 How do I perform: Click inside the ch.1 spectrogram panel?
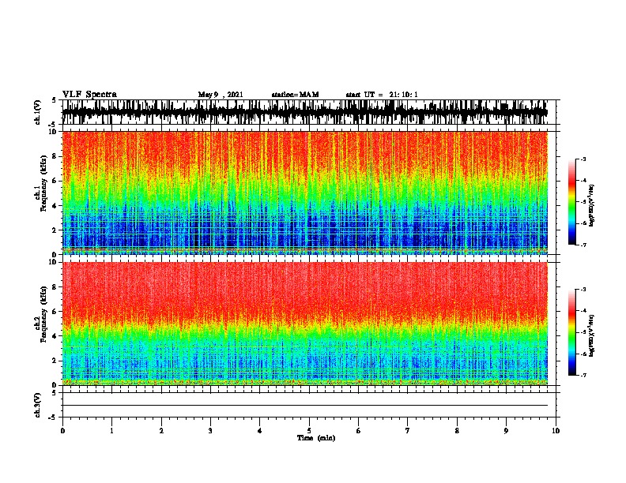point(305,193)
